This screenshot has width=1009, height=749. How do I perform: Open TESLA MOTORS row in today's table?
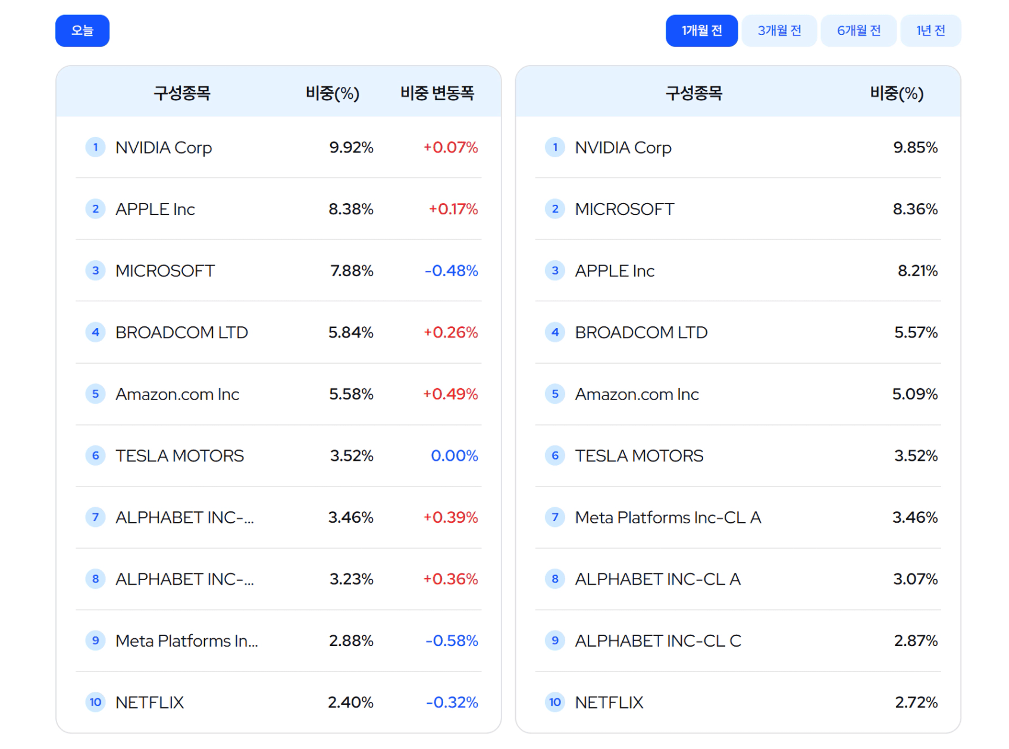click(180, 456)
